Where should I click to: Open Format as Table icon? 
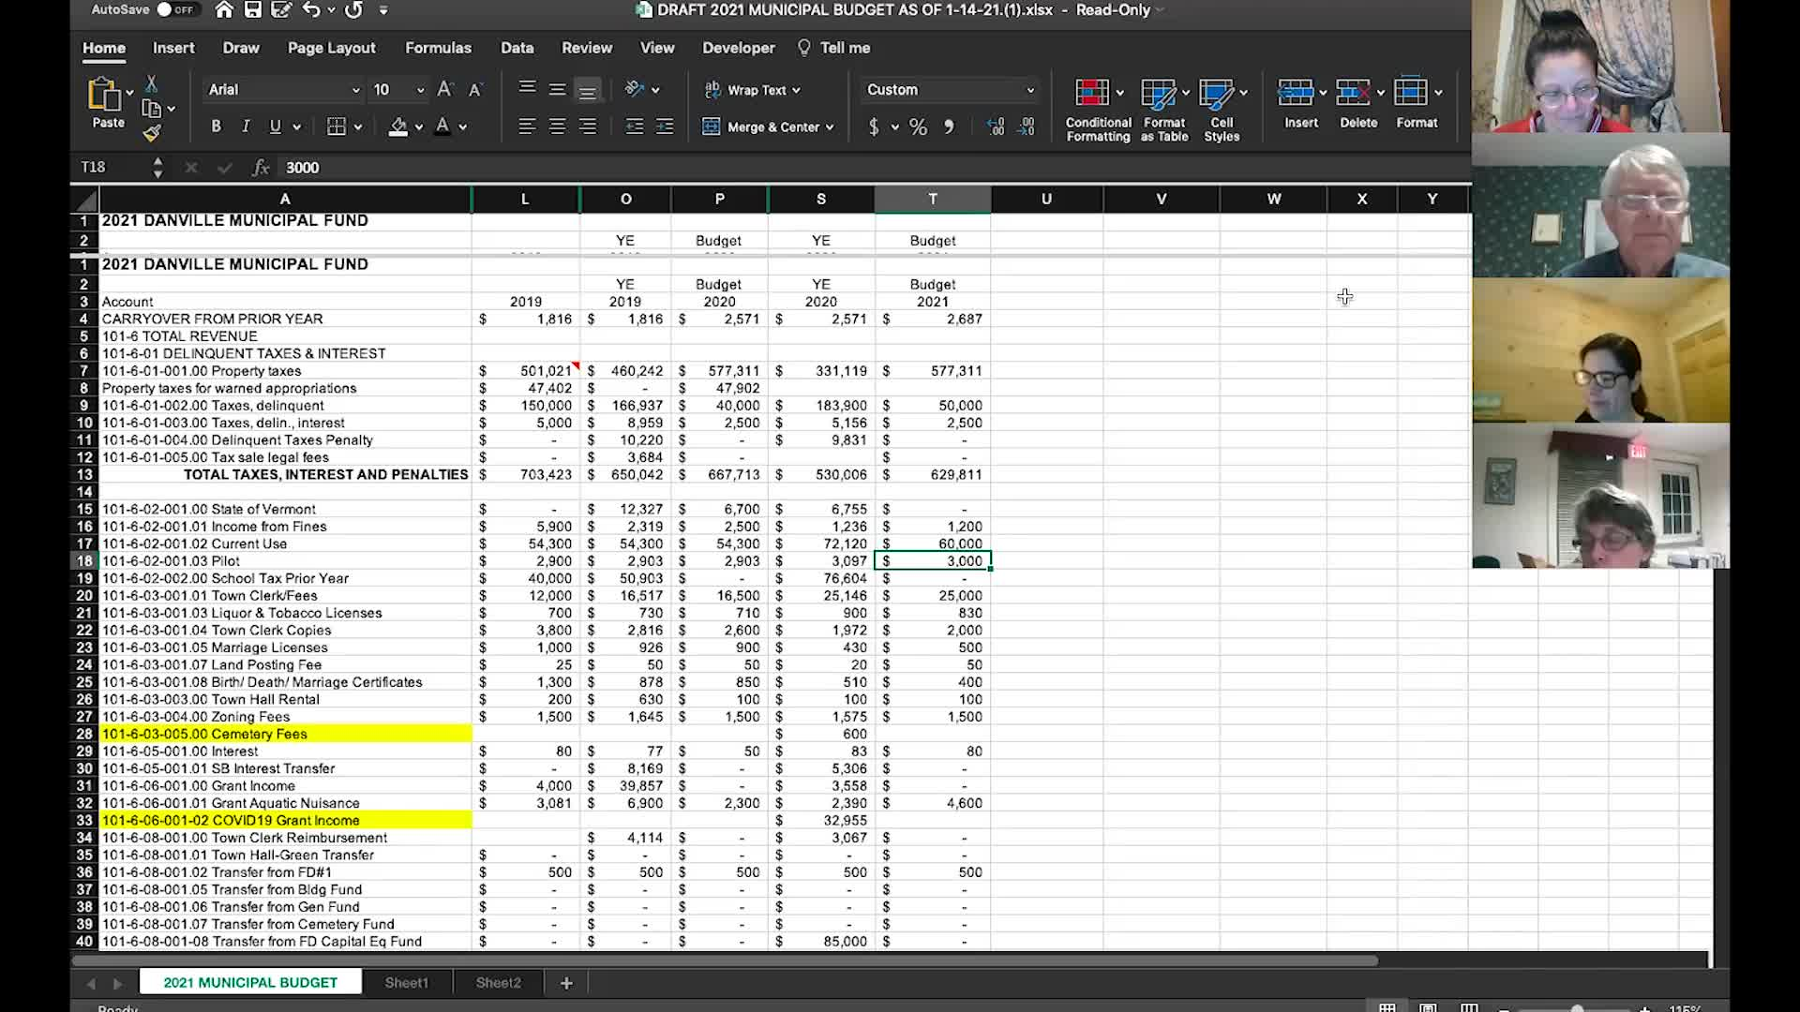pyautogui.click(x=1159, y=94)
